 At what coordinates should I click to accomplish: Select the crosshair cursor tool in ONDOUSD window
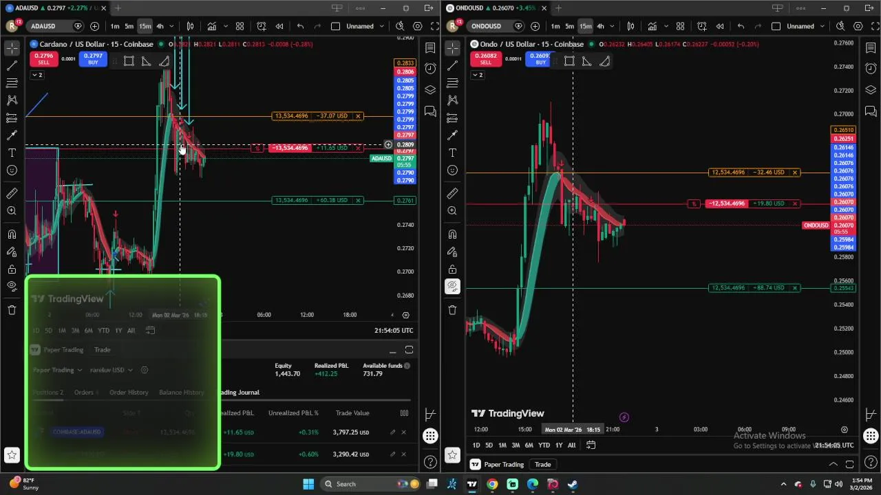click(452, 48)
